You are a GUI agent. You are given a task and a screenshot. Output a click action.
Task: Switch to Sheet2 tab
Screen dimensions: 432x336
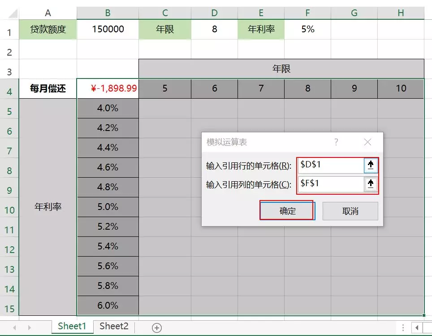[114, 326]
